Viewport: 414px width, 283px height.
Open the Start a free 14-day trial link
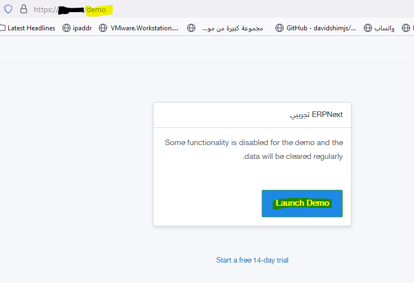point(252,260)
